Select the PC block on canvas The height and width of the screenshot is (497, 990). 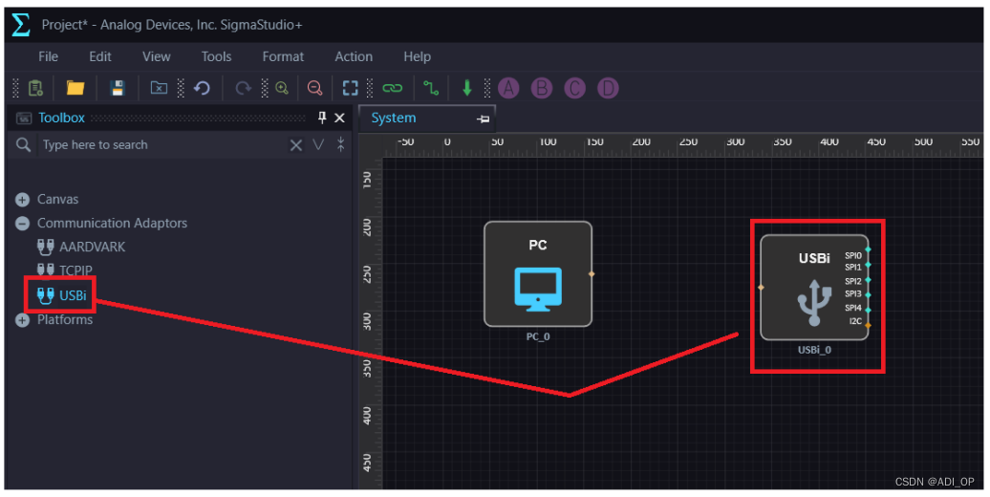(538, 274)
